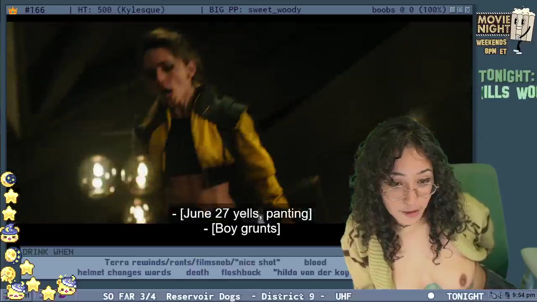Click the 'TONIGHT' label in the taskbar
This screenshot has height=302, width=537.
tap(465, 296)
